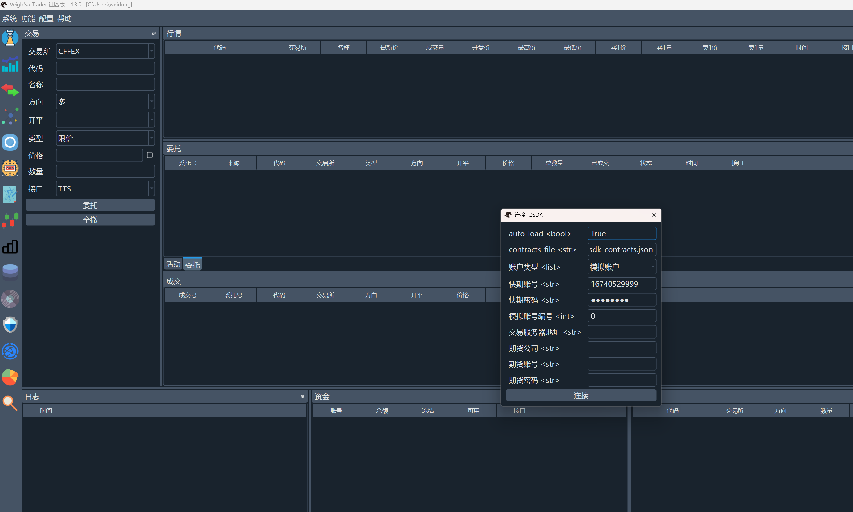
Task: Open the 功能 menu
Action: [28, 19]
